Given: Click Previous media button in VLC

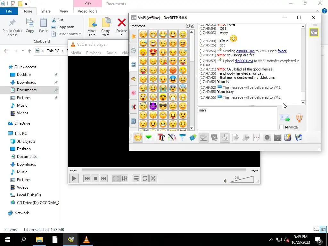Looking at the screenshot, I should [87, 178].
